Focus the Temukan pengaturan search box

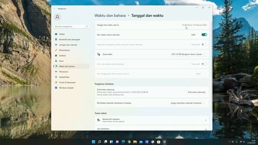coord(71,26)
